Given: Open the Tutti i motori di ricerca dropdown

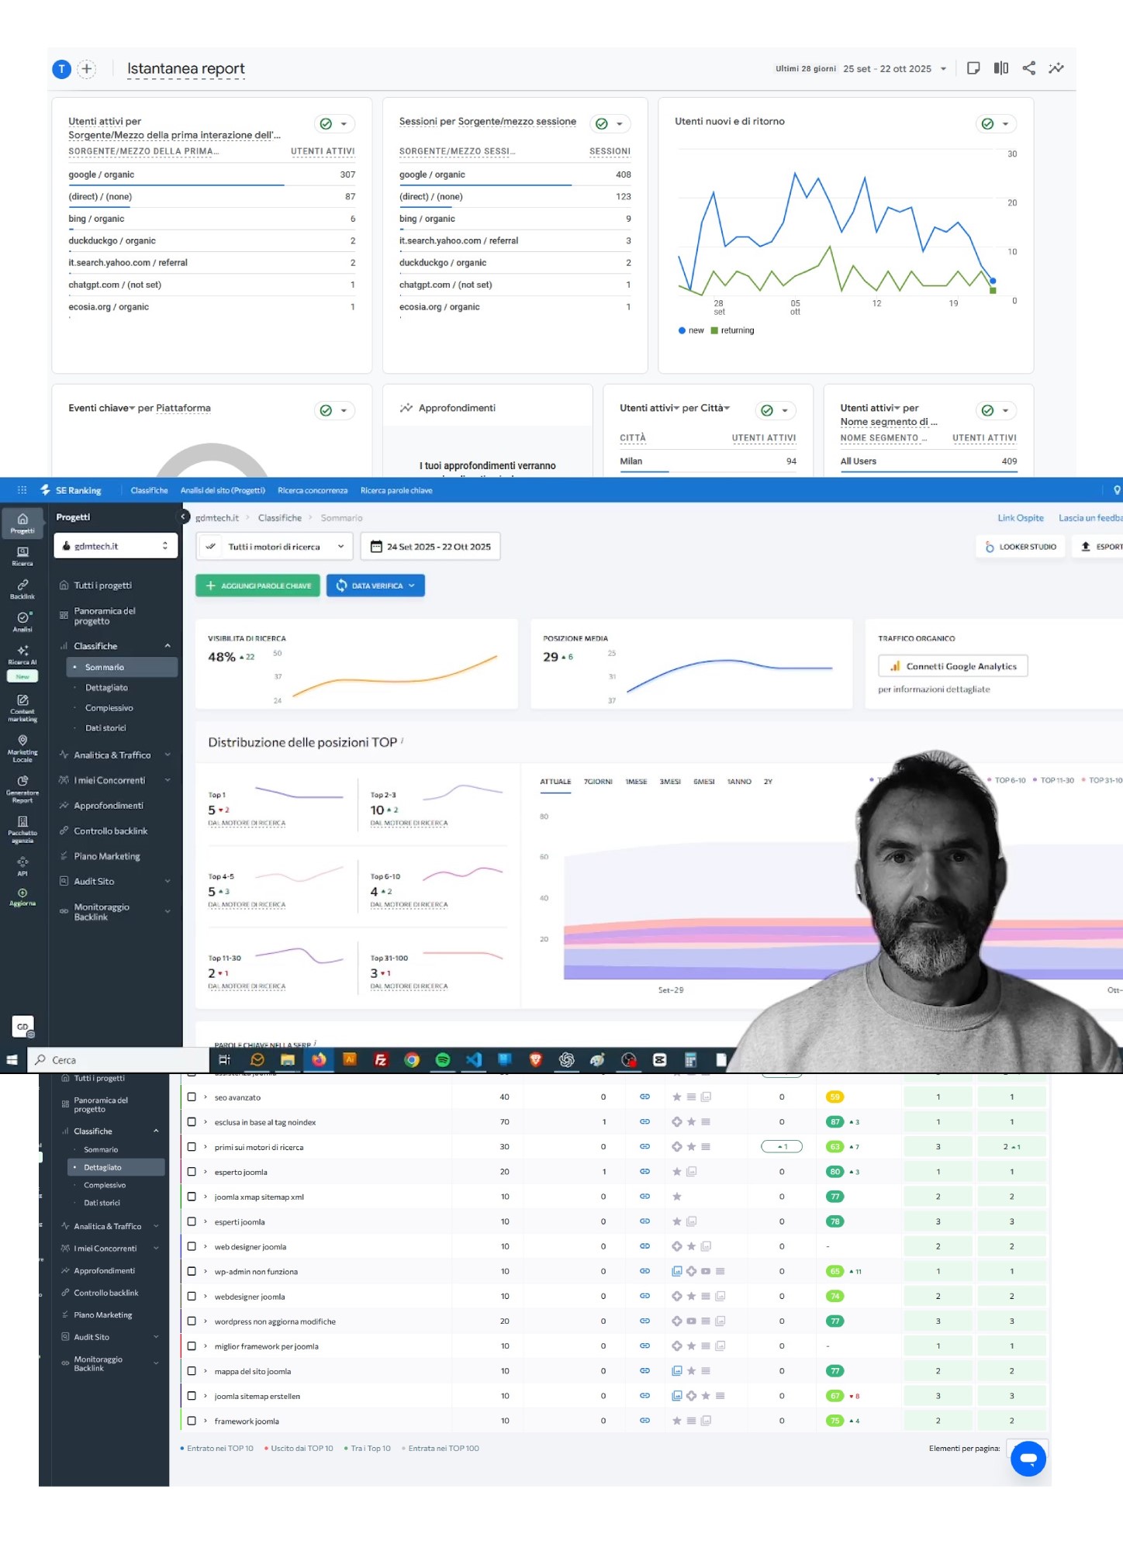Looking at the screenshot, I should point(275,547).
